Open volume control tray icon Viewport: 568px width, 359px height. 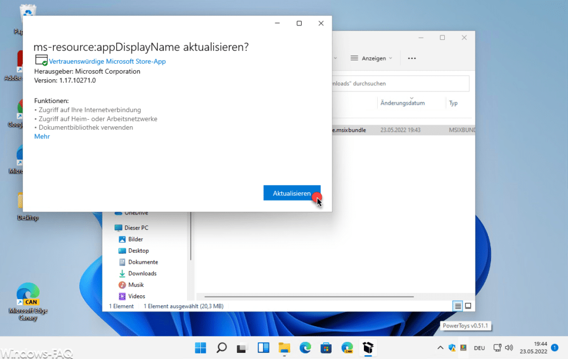pos(509,348)
